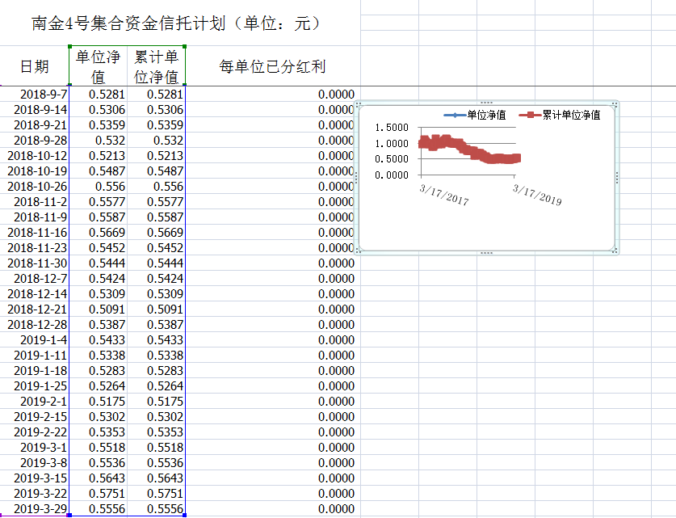Click 单位净值 cell for row 2018-11-16
The width and height of the screenshot is (676, 518).
[x=99, y=232]
